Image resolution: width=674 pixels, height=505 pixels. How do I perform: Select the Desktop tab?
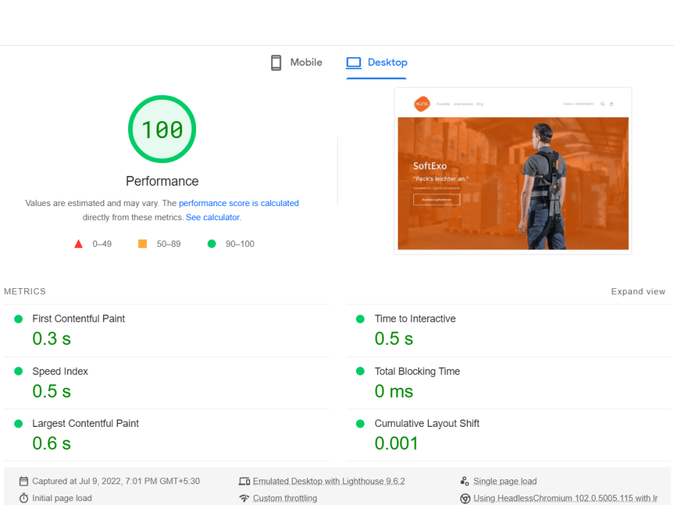pos(376,62)
